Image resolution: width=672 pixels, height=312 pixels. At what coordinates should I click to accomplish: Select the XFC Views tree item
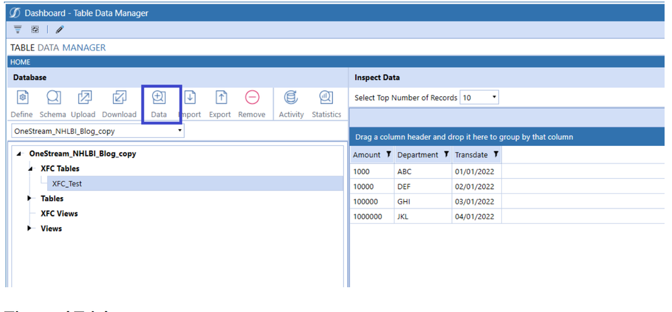click(59, 213)
